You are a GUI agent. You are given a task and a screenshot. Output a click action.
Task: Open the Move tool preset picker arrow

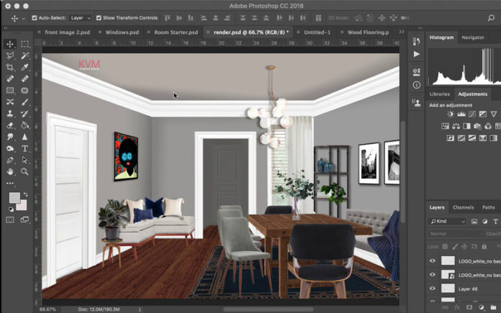(x=24, y=19)
